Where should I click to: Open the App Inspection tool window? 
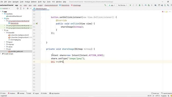coord(54,93)
